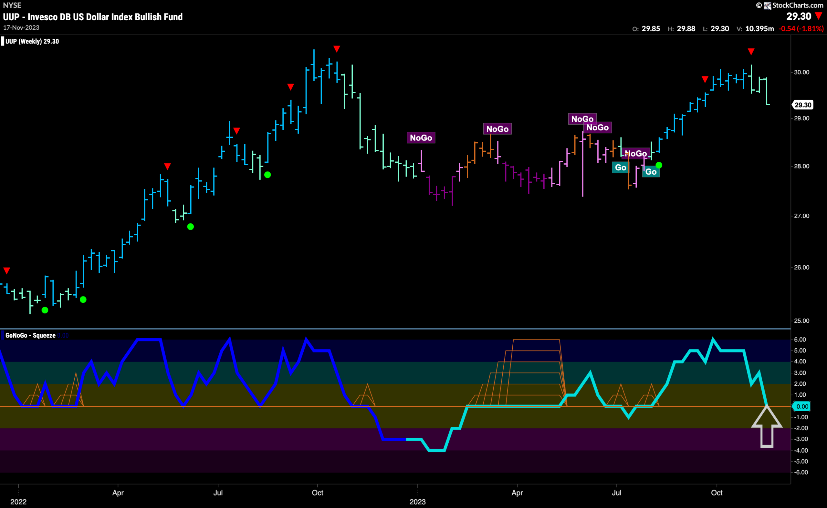
Task: Click the white legend swatch beside UUP (Weekly)
Action: click(x=3, y=41)
